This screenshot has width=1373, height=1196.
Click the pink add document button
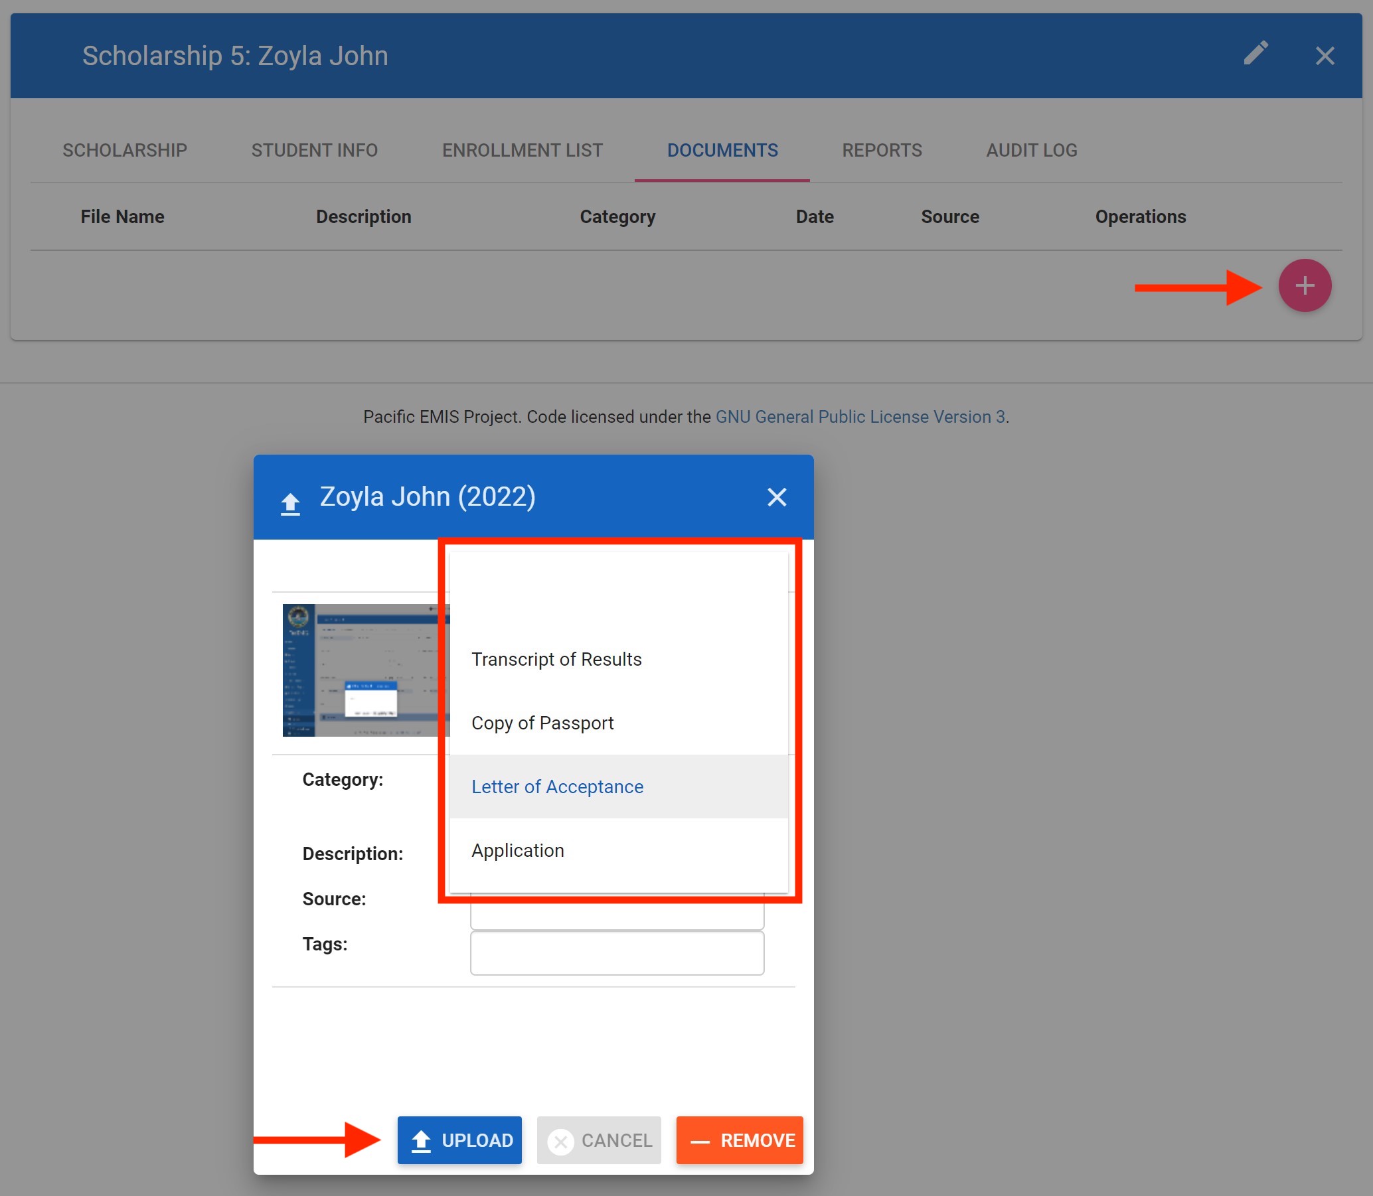coord(1304,285)
